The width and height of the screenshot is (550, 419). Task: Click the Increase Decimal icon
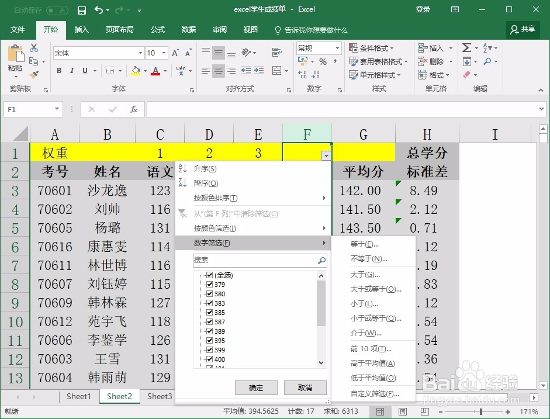point(302,75)
